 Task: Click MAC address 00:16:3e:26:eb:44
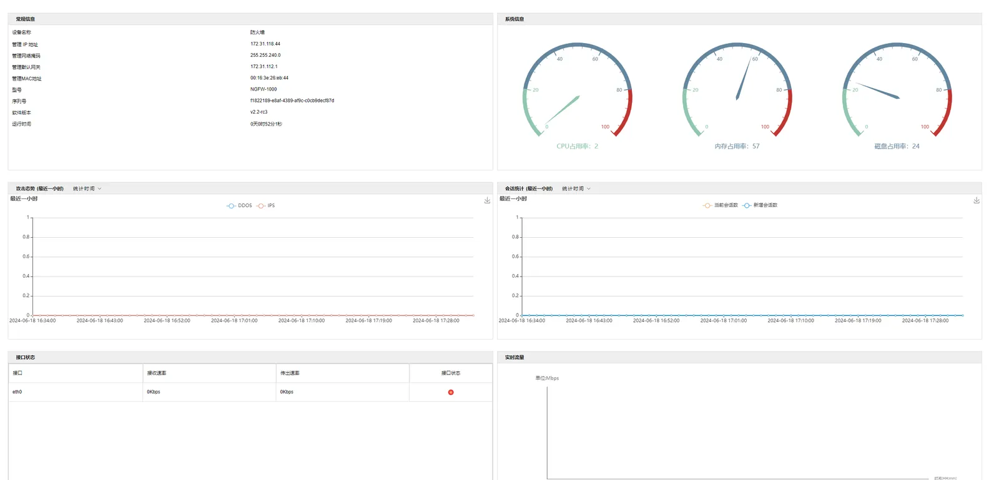pos(269,78)
